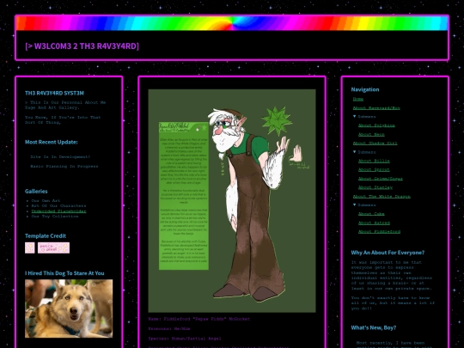The width and height of the screenshot is (464, 348).
Task: Open the About Billie link
Action: [374, 161]
